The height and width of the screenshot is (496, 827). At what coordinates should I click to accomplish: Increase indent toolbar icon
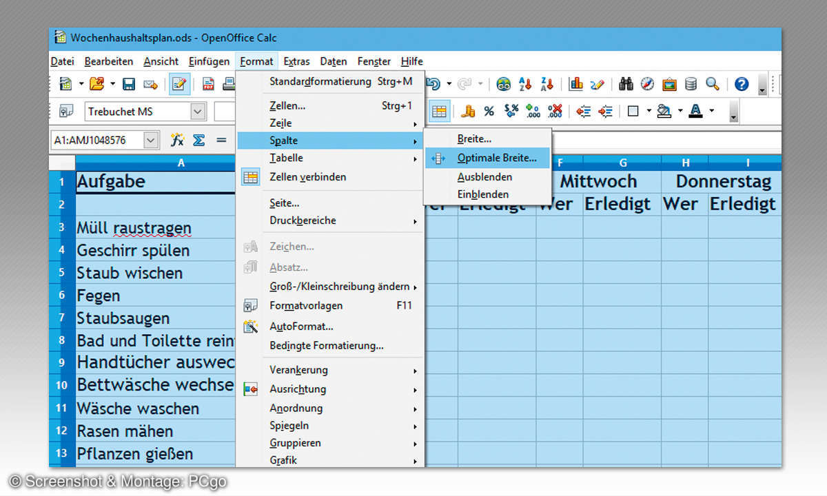point(605,112)
